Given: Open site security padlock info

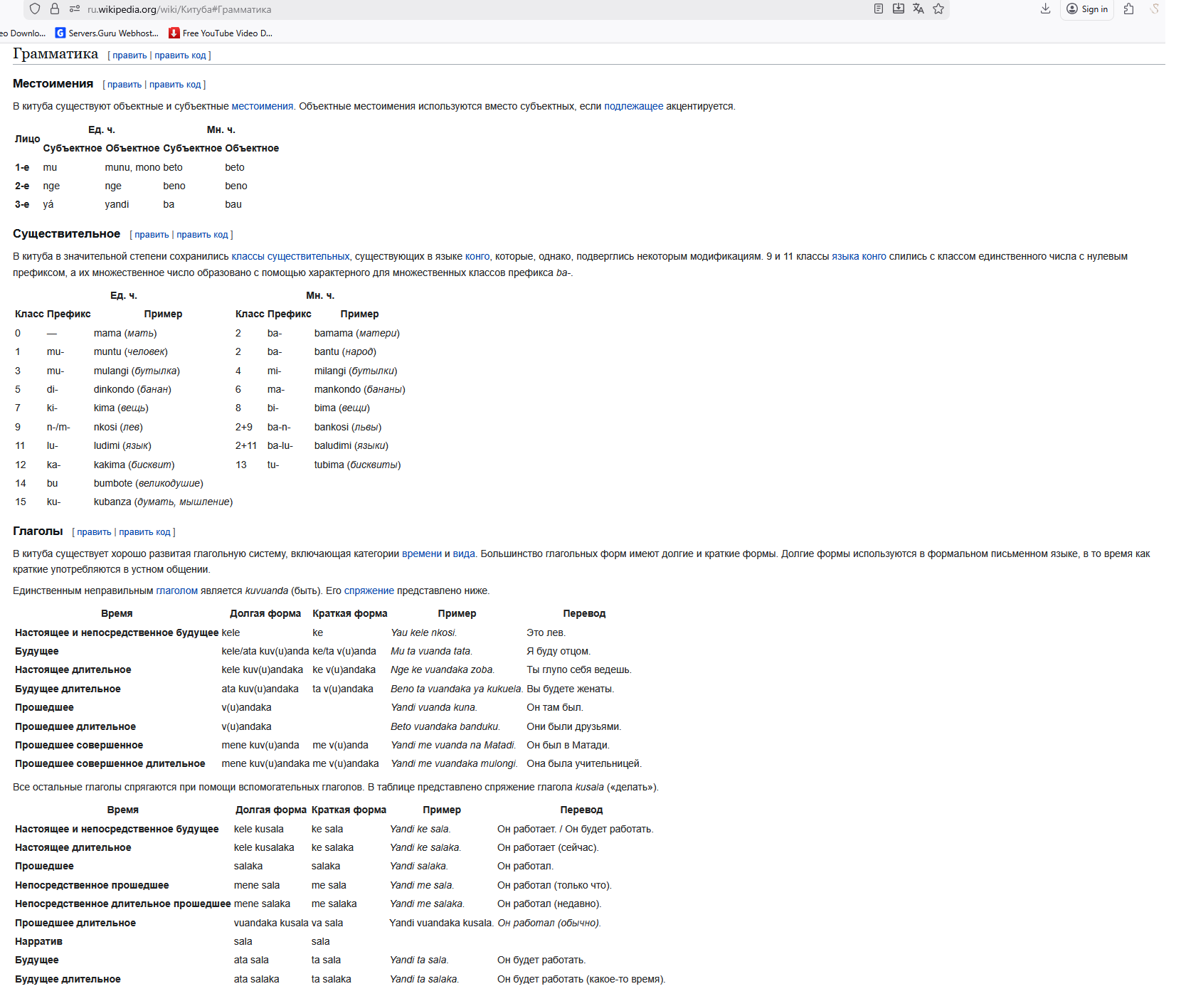Looking at the screenshot, I should 55,9.
